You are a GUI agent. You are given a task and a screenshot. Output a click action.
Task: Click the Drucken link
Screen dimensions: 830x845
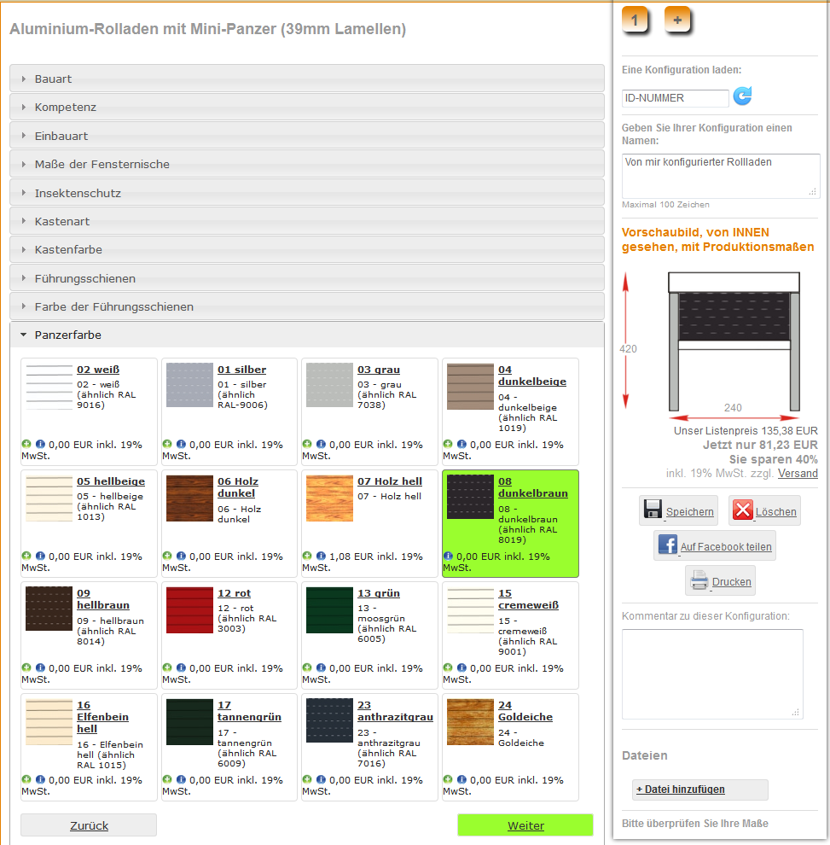click(731, 582)
